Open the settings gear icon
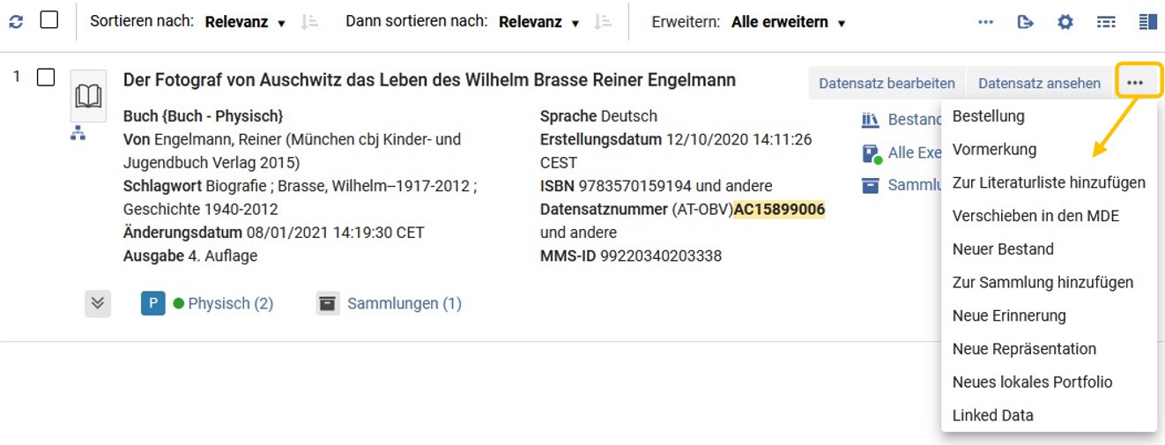The image size is (1165, 445). pos(1065,22)
